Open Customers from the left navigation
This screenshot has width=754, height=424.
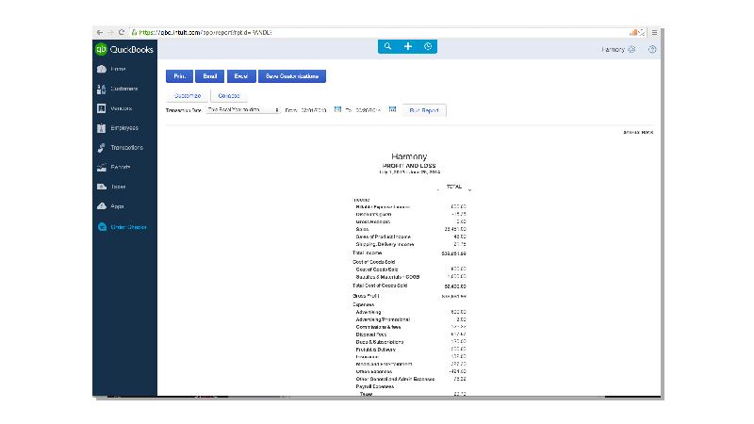(x=123, y=89)
